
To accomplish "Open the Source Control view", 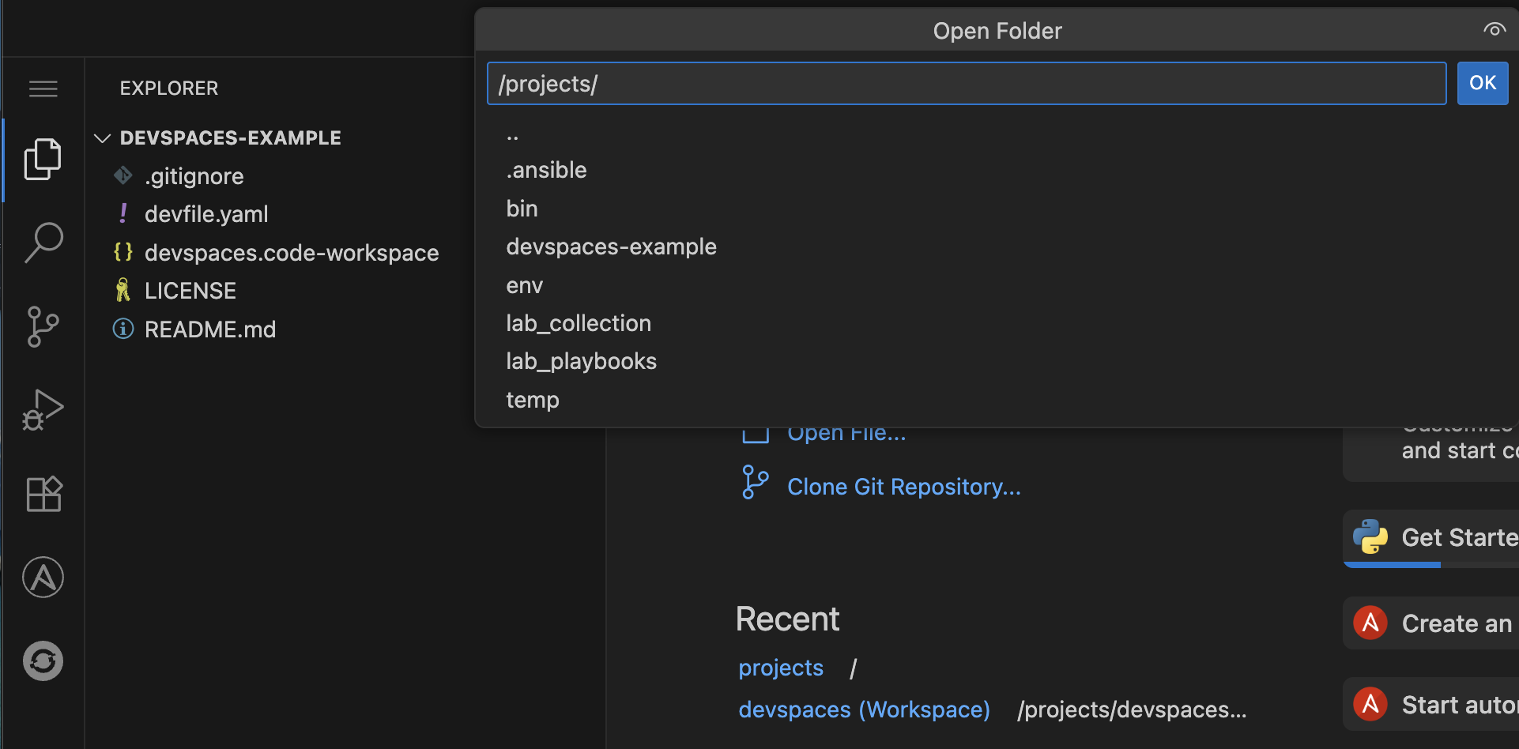I will coord(43,326).
